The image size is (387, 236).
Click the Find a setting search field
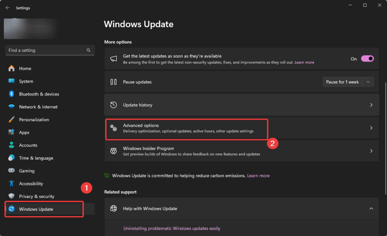(50, 50)
